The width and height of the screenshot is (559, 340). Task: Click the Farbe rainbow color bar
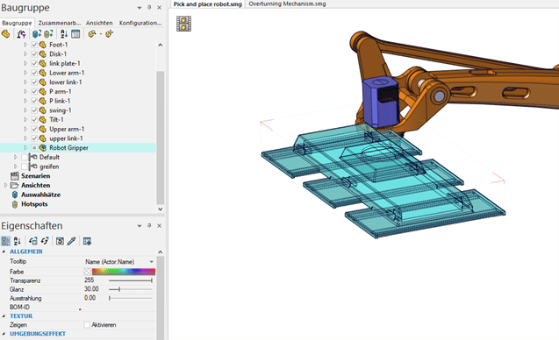124,272
